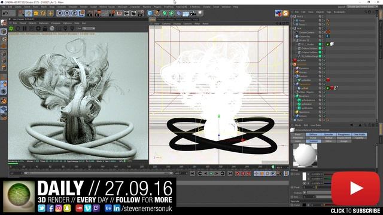Click the green Play forward button in timeline
This screenshot has width=383, height=215.
(211, 173)
